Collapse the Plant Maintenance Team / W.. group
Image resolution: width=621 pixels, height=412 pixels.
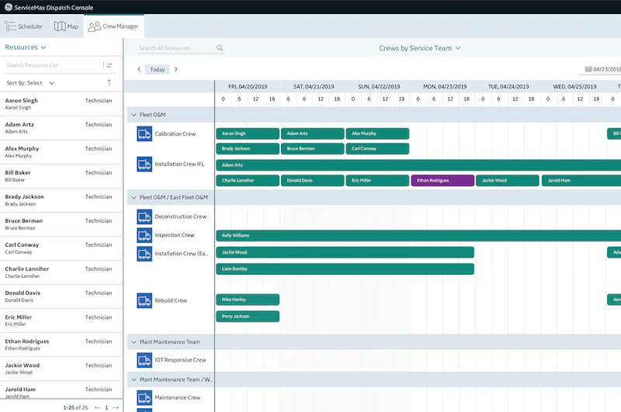tap(134, 379)
